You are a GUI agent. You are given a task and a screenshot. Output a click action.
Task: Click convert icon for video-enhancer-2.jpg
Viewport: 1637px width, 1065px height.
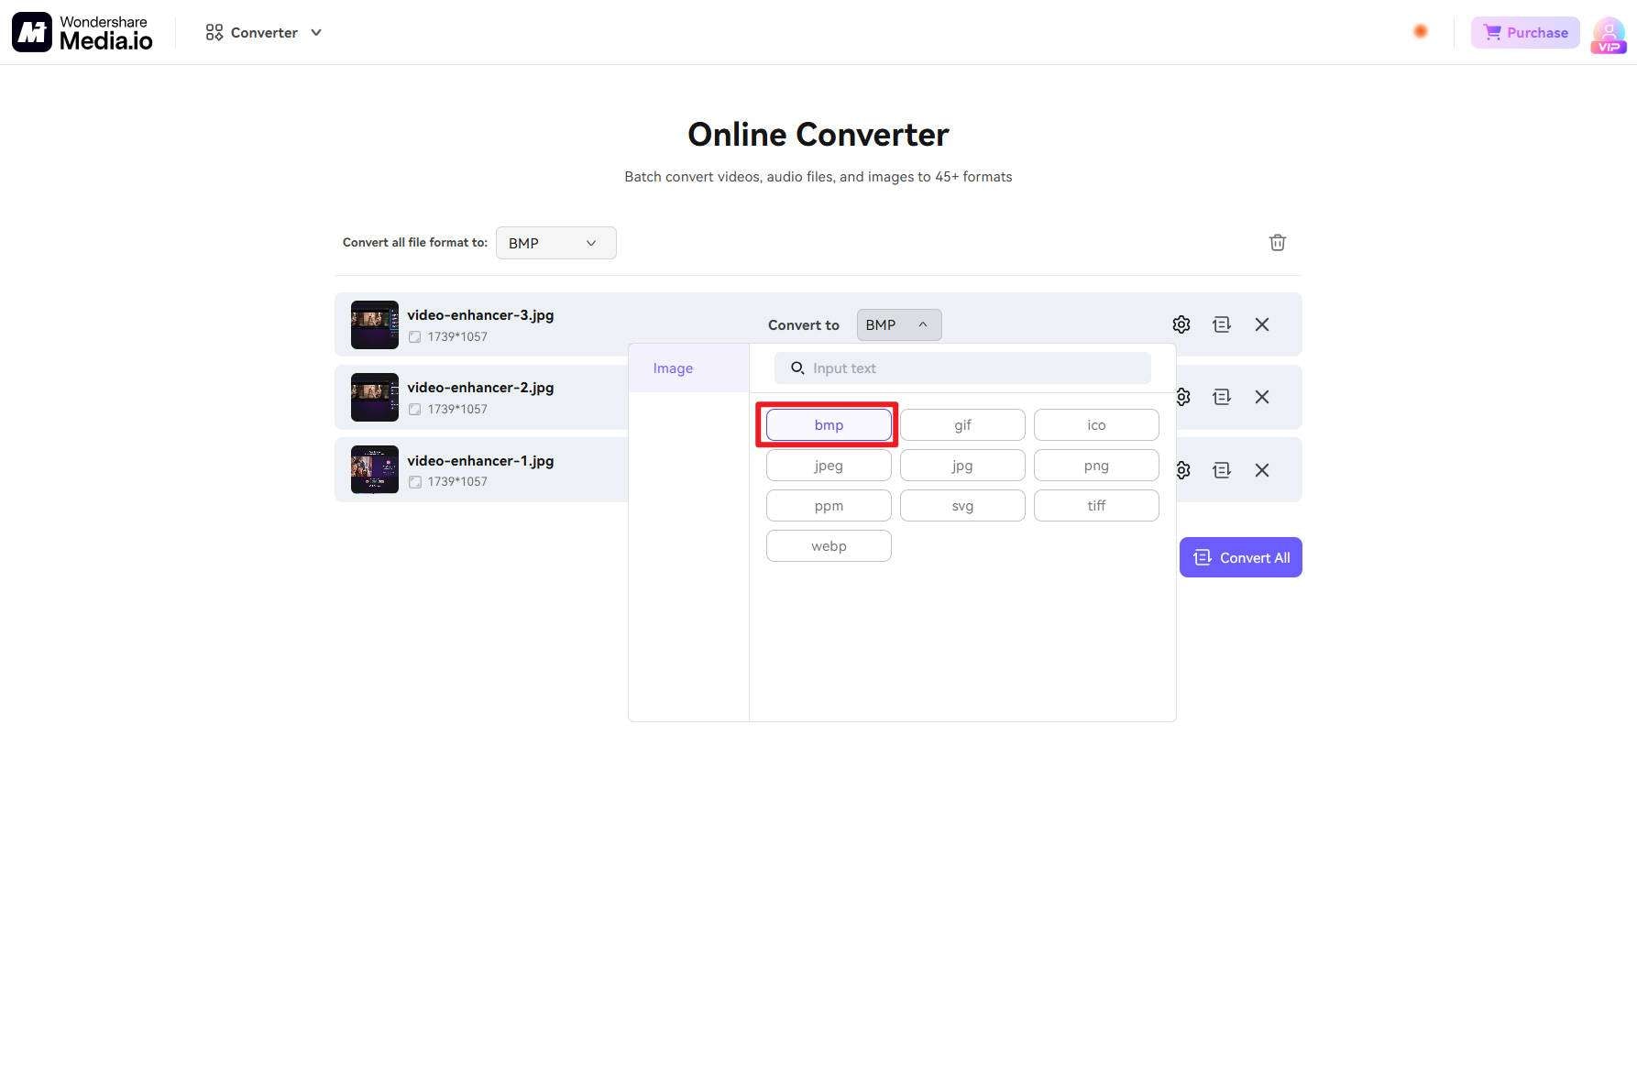[1221, 397]
